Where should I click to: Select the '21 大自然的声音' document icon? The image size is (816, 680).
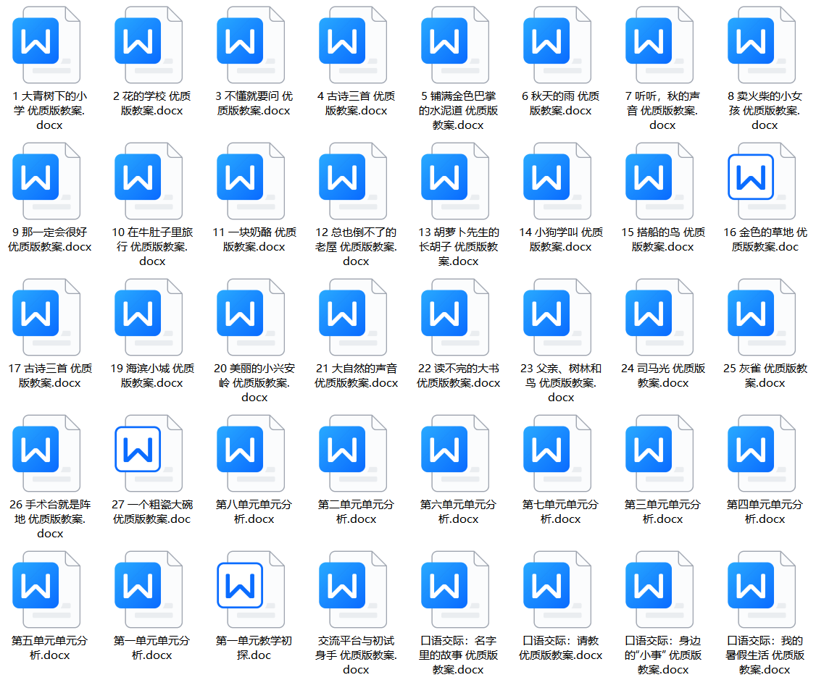353,317
